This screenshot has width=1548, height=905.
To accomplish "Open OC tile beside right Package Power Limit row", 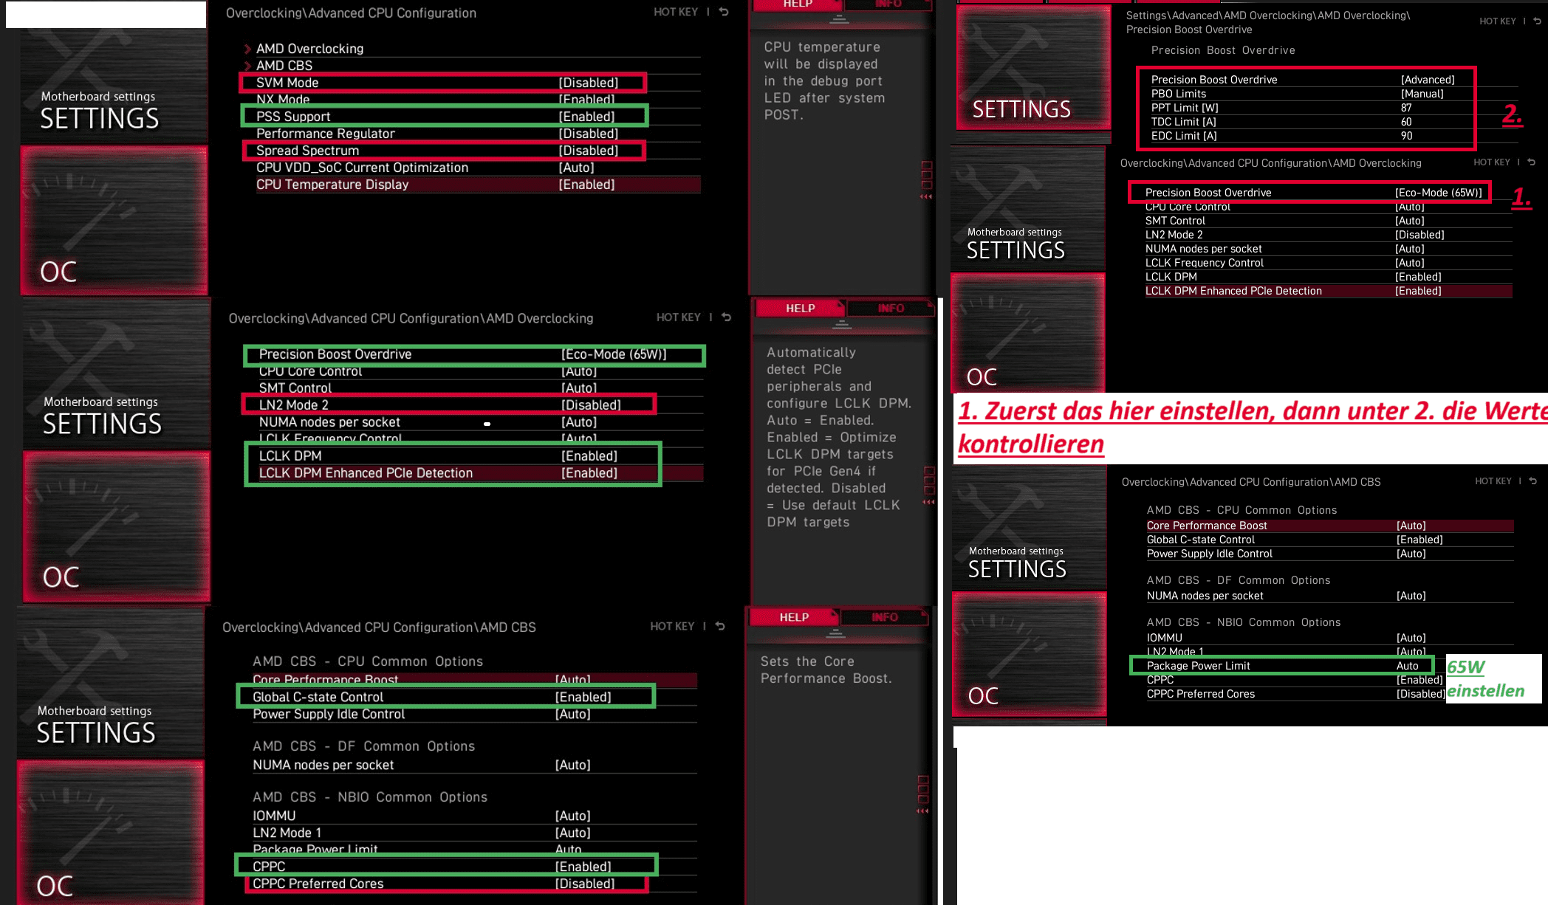I will pos(1030,654).
